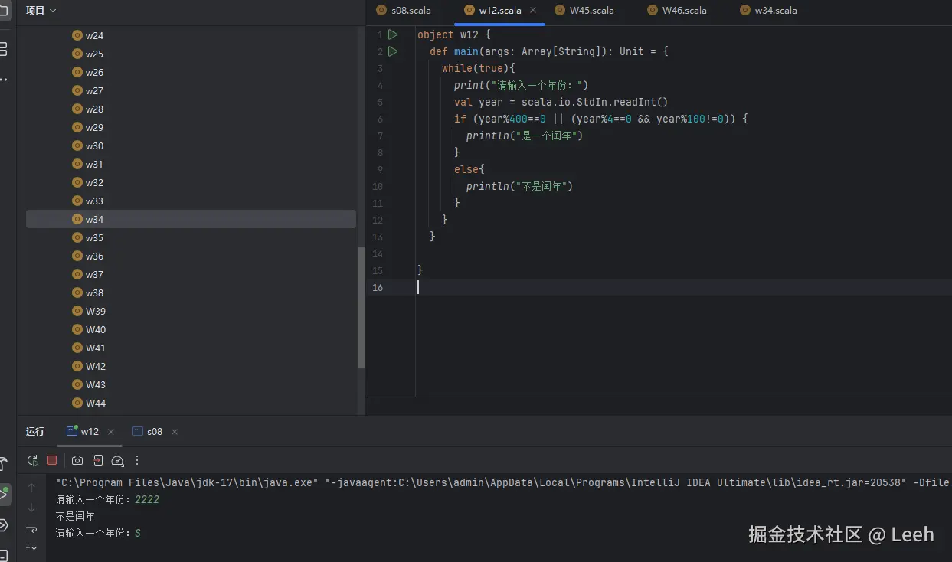Click the println("是一个闰年") statement
This screenshot has width=952, height=562.
525,136
